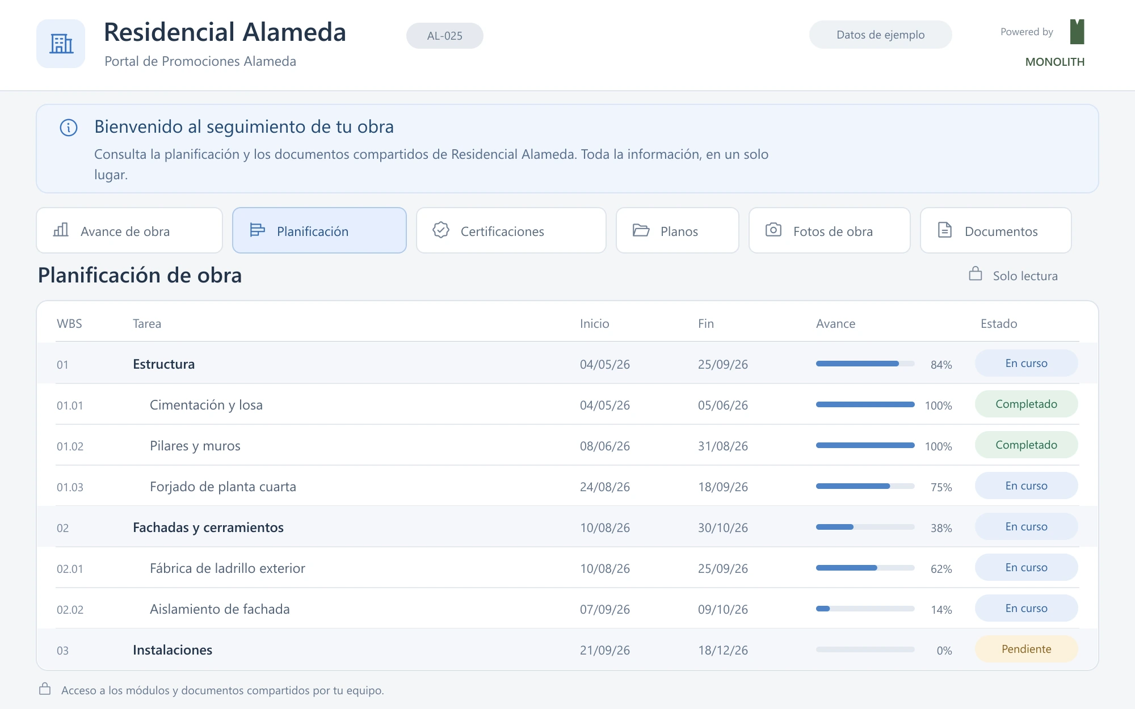The height and width of the screenshot is (709, 1135).
Task: Click WBS code 01.03
Action: (70, 487)
